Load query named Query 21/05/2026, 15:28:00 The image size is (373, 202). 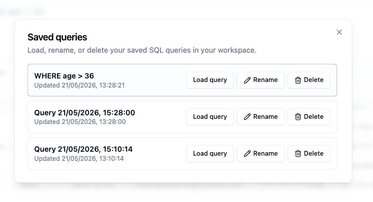click(210, 116)
